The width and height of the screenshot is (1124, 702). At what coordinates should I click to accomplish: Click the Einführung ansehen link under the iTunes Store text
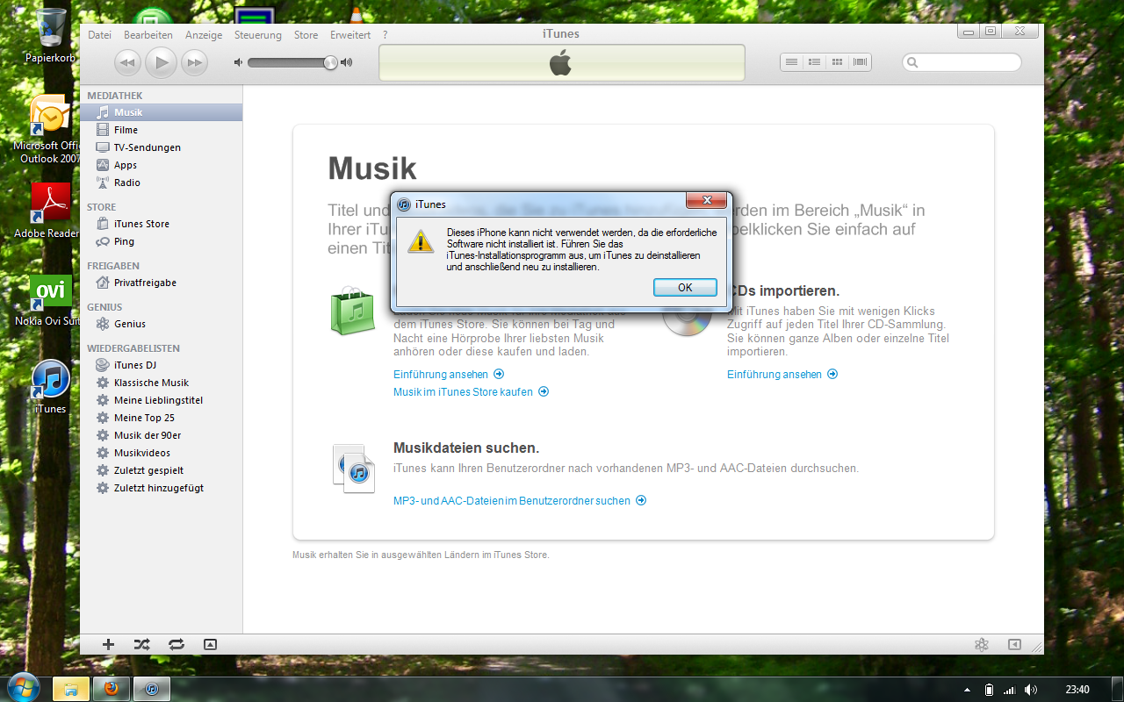[x=449, y=374]
